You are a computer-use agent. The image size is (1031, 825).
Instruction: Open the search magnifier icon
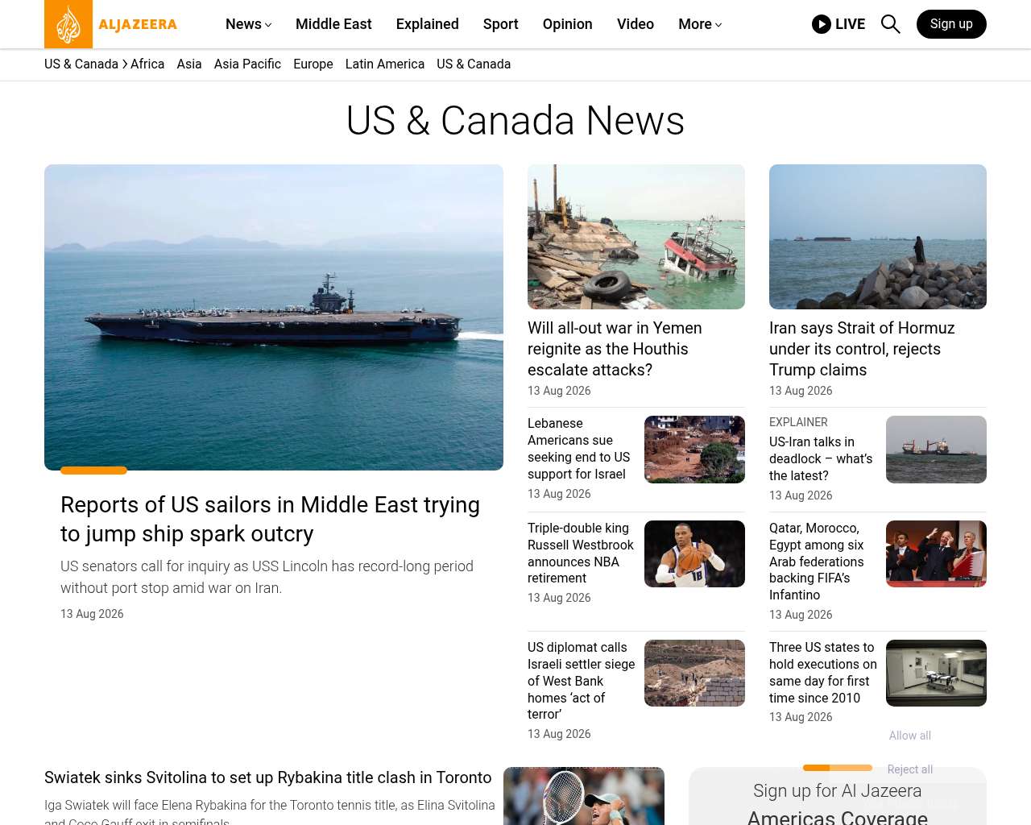pos(890,24)
